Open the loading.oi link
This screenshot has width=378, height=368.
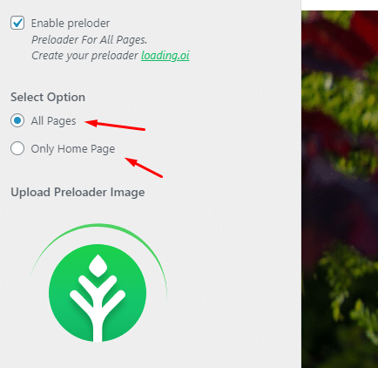pyautogui.click(x=165, y=55)
